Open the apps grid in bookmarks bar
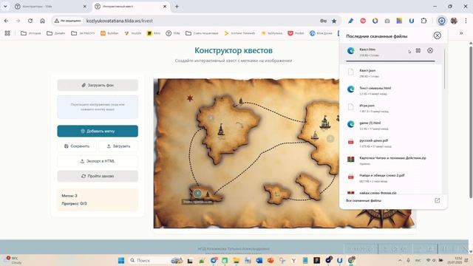This screenshot has width=473, height=266. [x=7, y=33]
